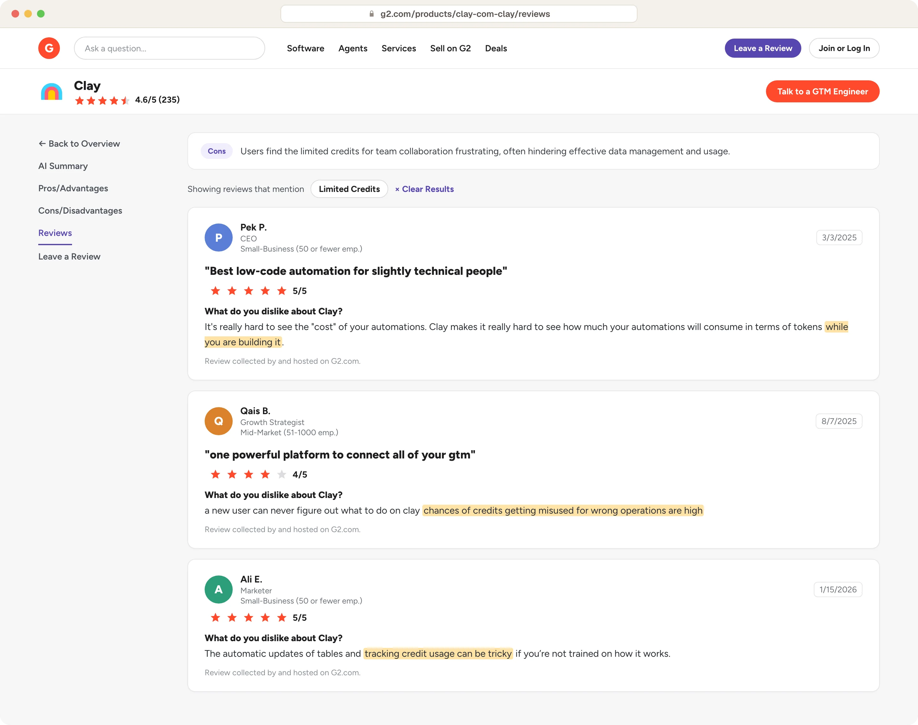Screen dimensions: 918x725
Task: Click reviewer name Ali E.
Action: 251,579
